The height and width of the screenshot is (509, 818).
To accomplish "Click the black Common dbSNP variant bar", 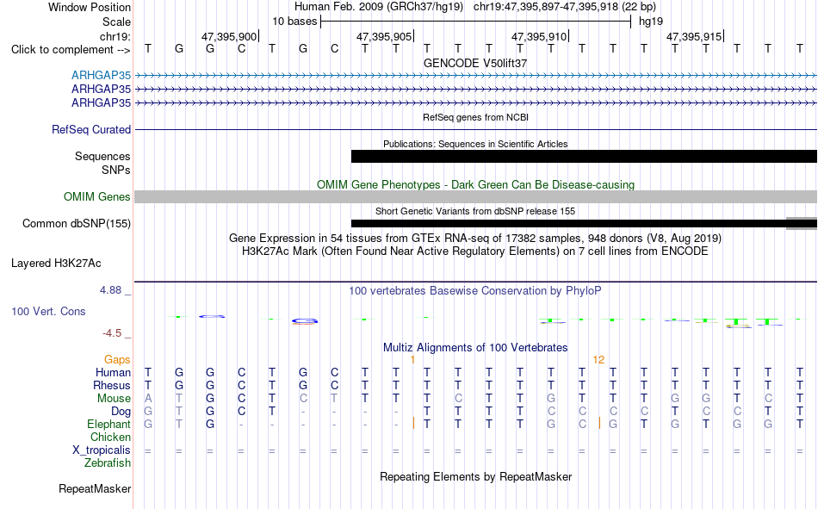I will tap(585, 223).
